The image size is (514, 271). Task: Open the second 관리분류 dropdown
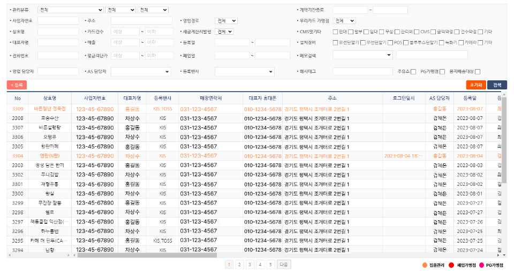pyautogui.click(x=120, y=10)
